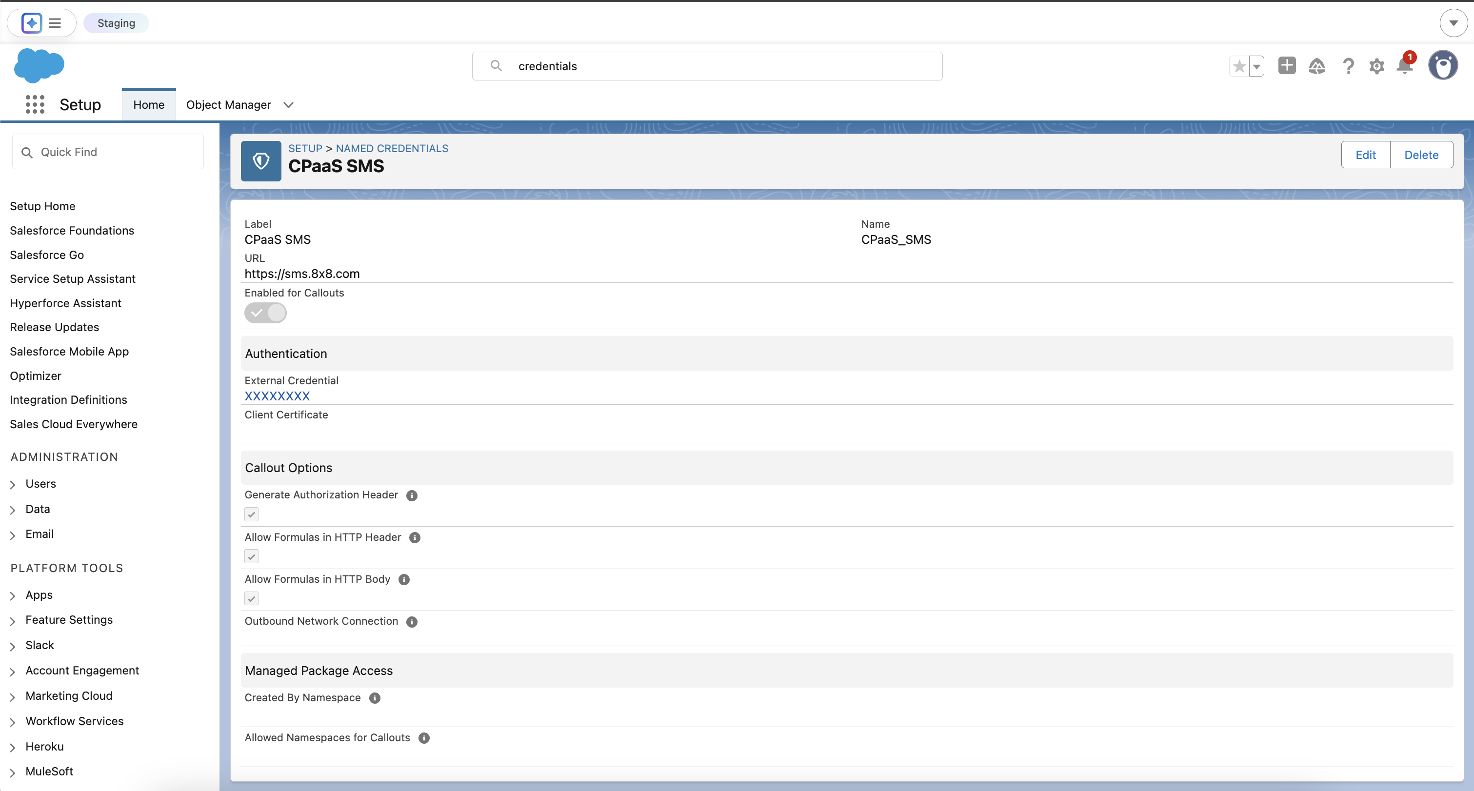The image size is (1474, 791).
Task: Click the favorites star icon
Action: (1239, 66)
